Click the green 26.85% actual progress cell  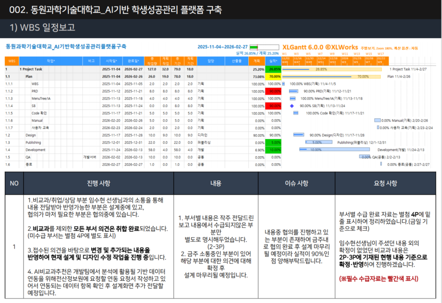[274, 69]
